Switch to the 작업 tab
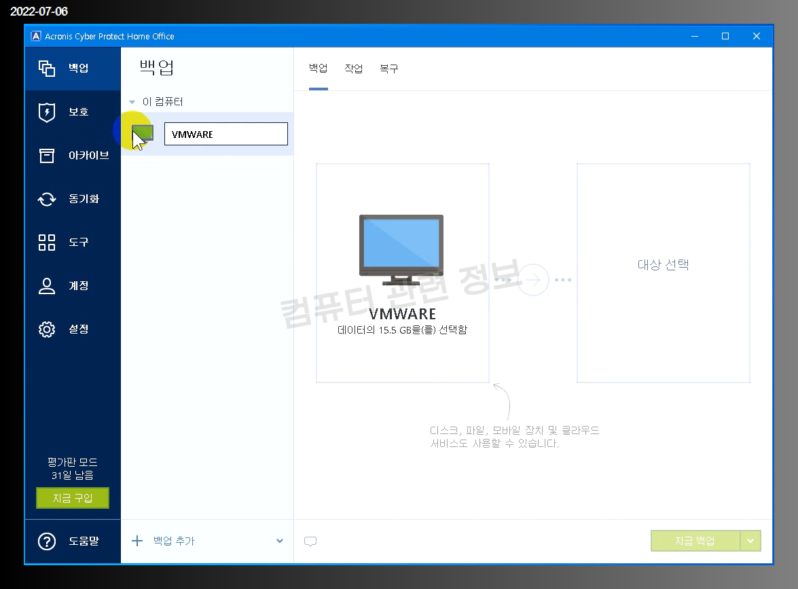Viewport: 798px width, 589px height. click(x=354, y=68)
